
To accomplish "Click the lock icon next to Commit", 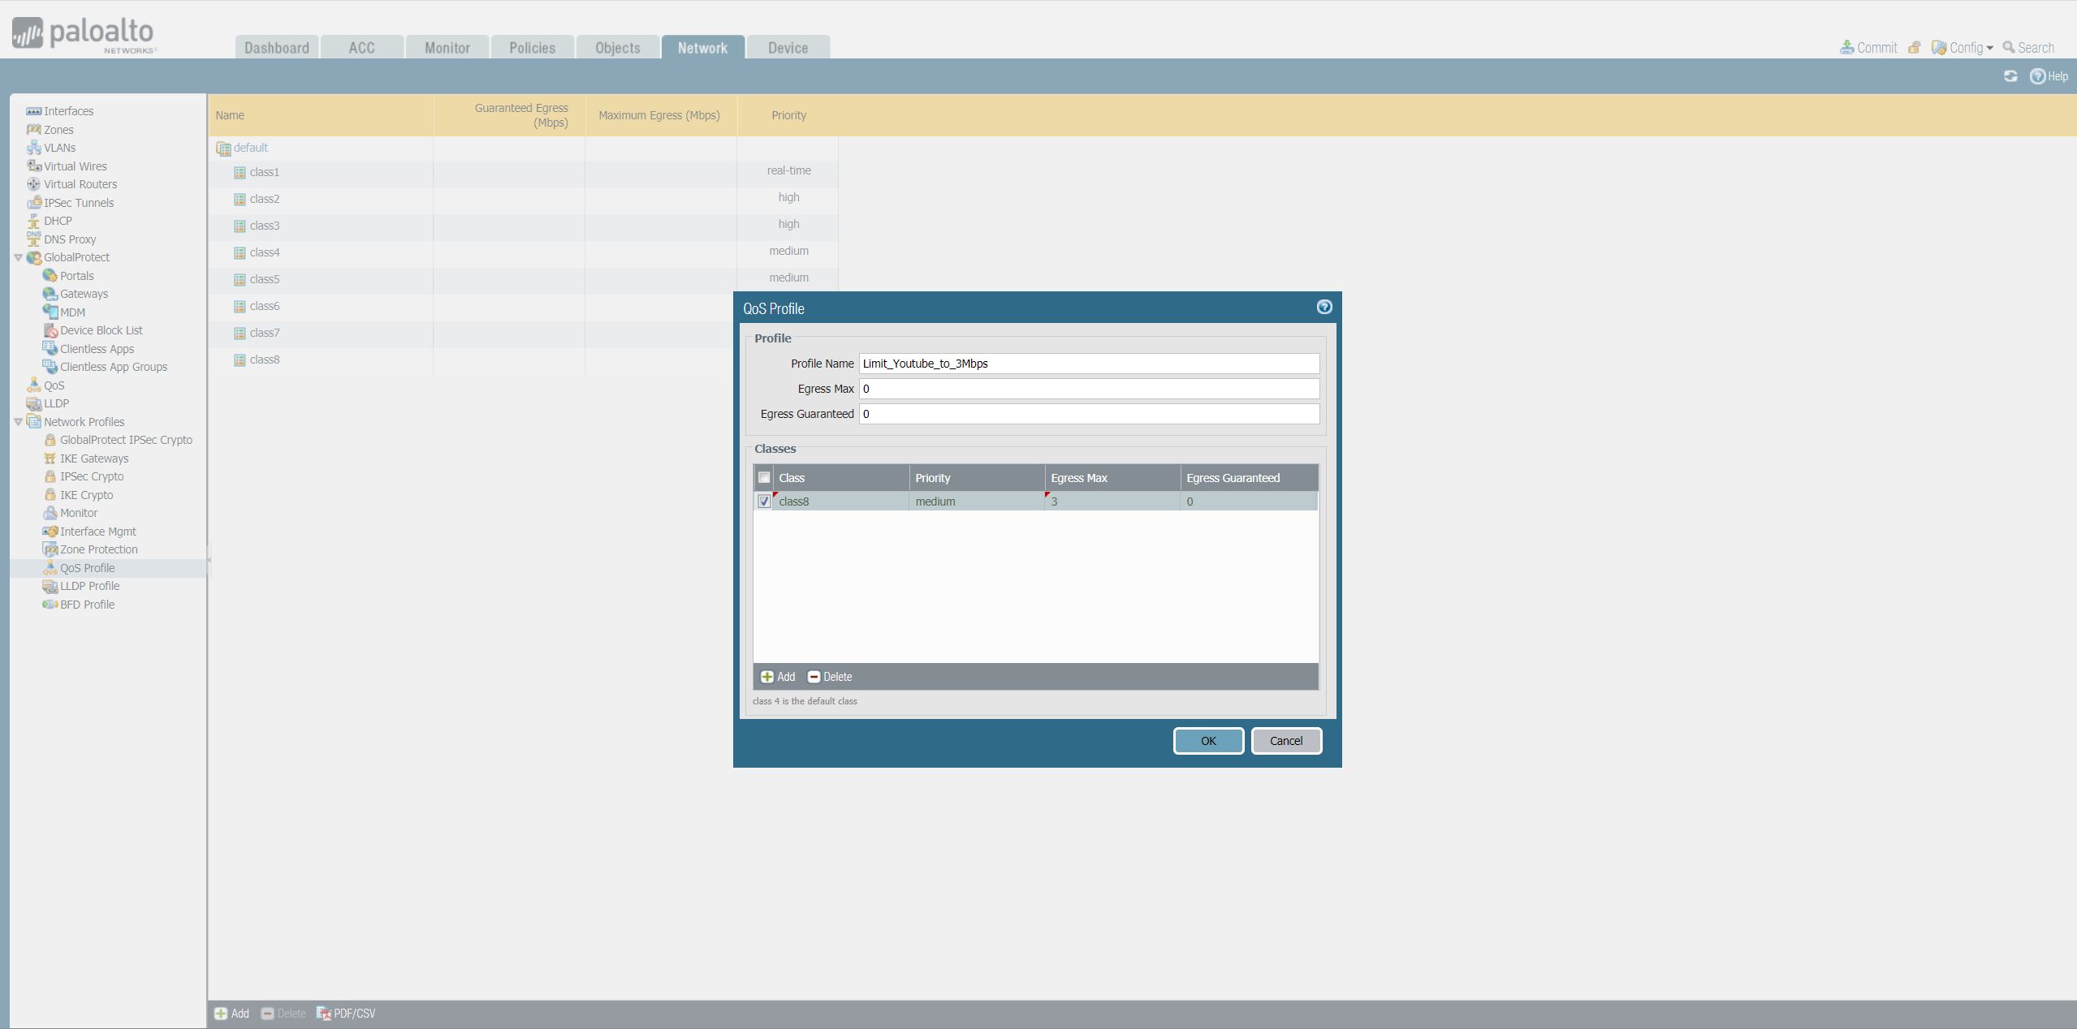I will coord(1914,47).
